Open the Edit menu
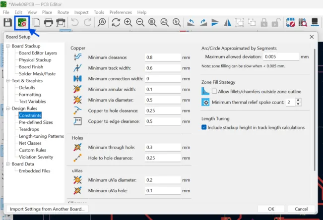Viewport: 323px width, 220px height. tap(18, 12)
